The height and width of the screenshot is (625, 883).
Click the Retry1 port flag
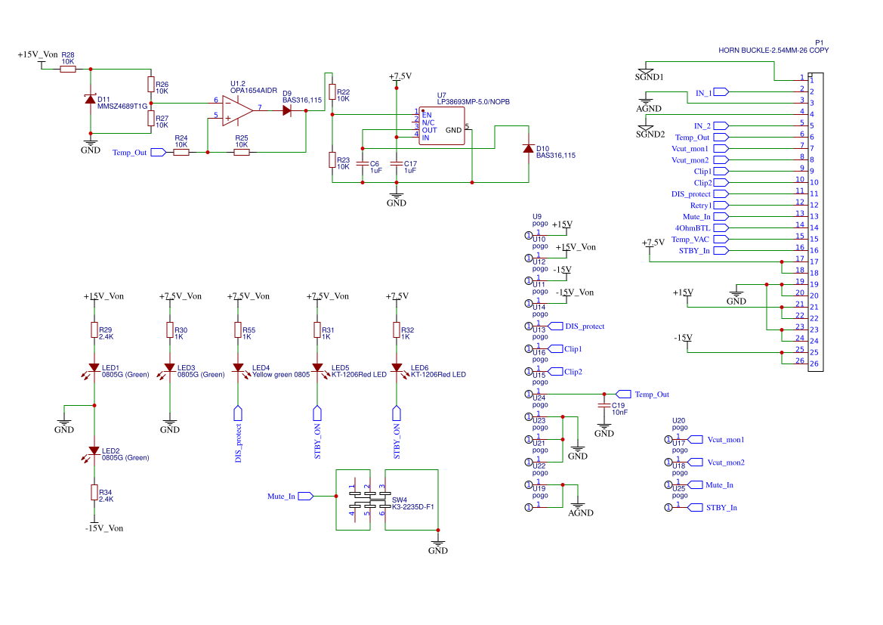pyautogui.click(x=721, y=205)
